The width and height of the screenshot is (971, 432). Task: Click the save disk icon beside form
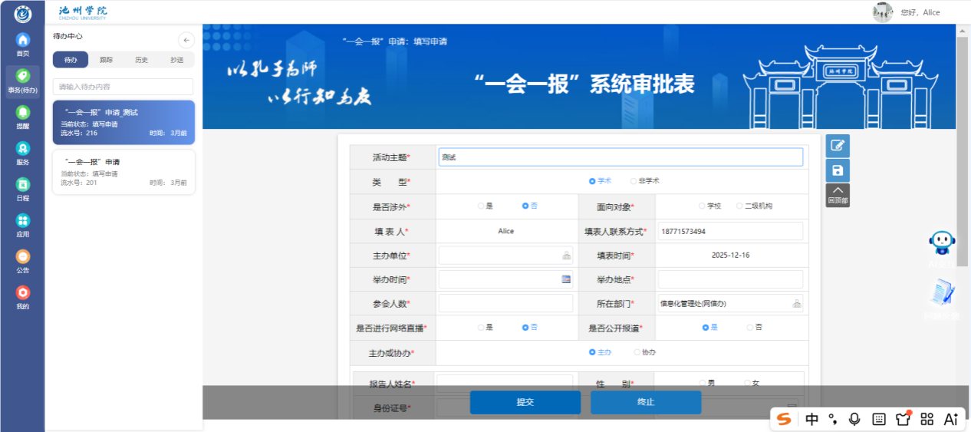(x=838, y=170)
